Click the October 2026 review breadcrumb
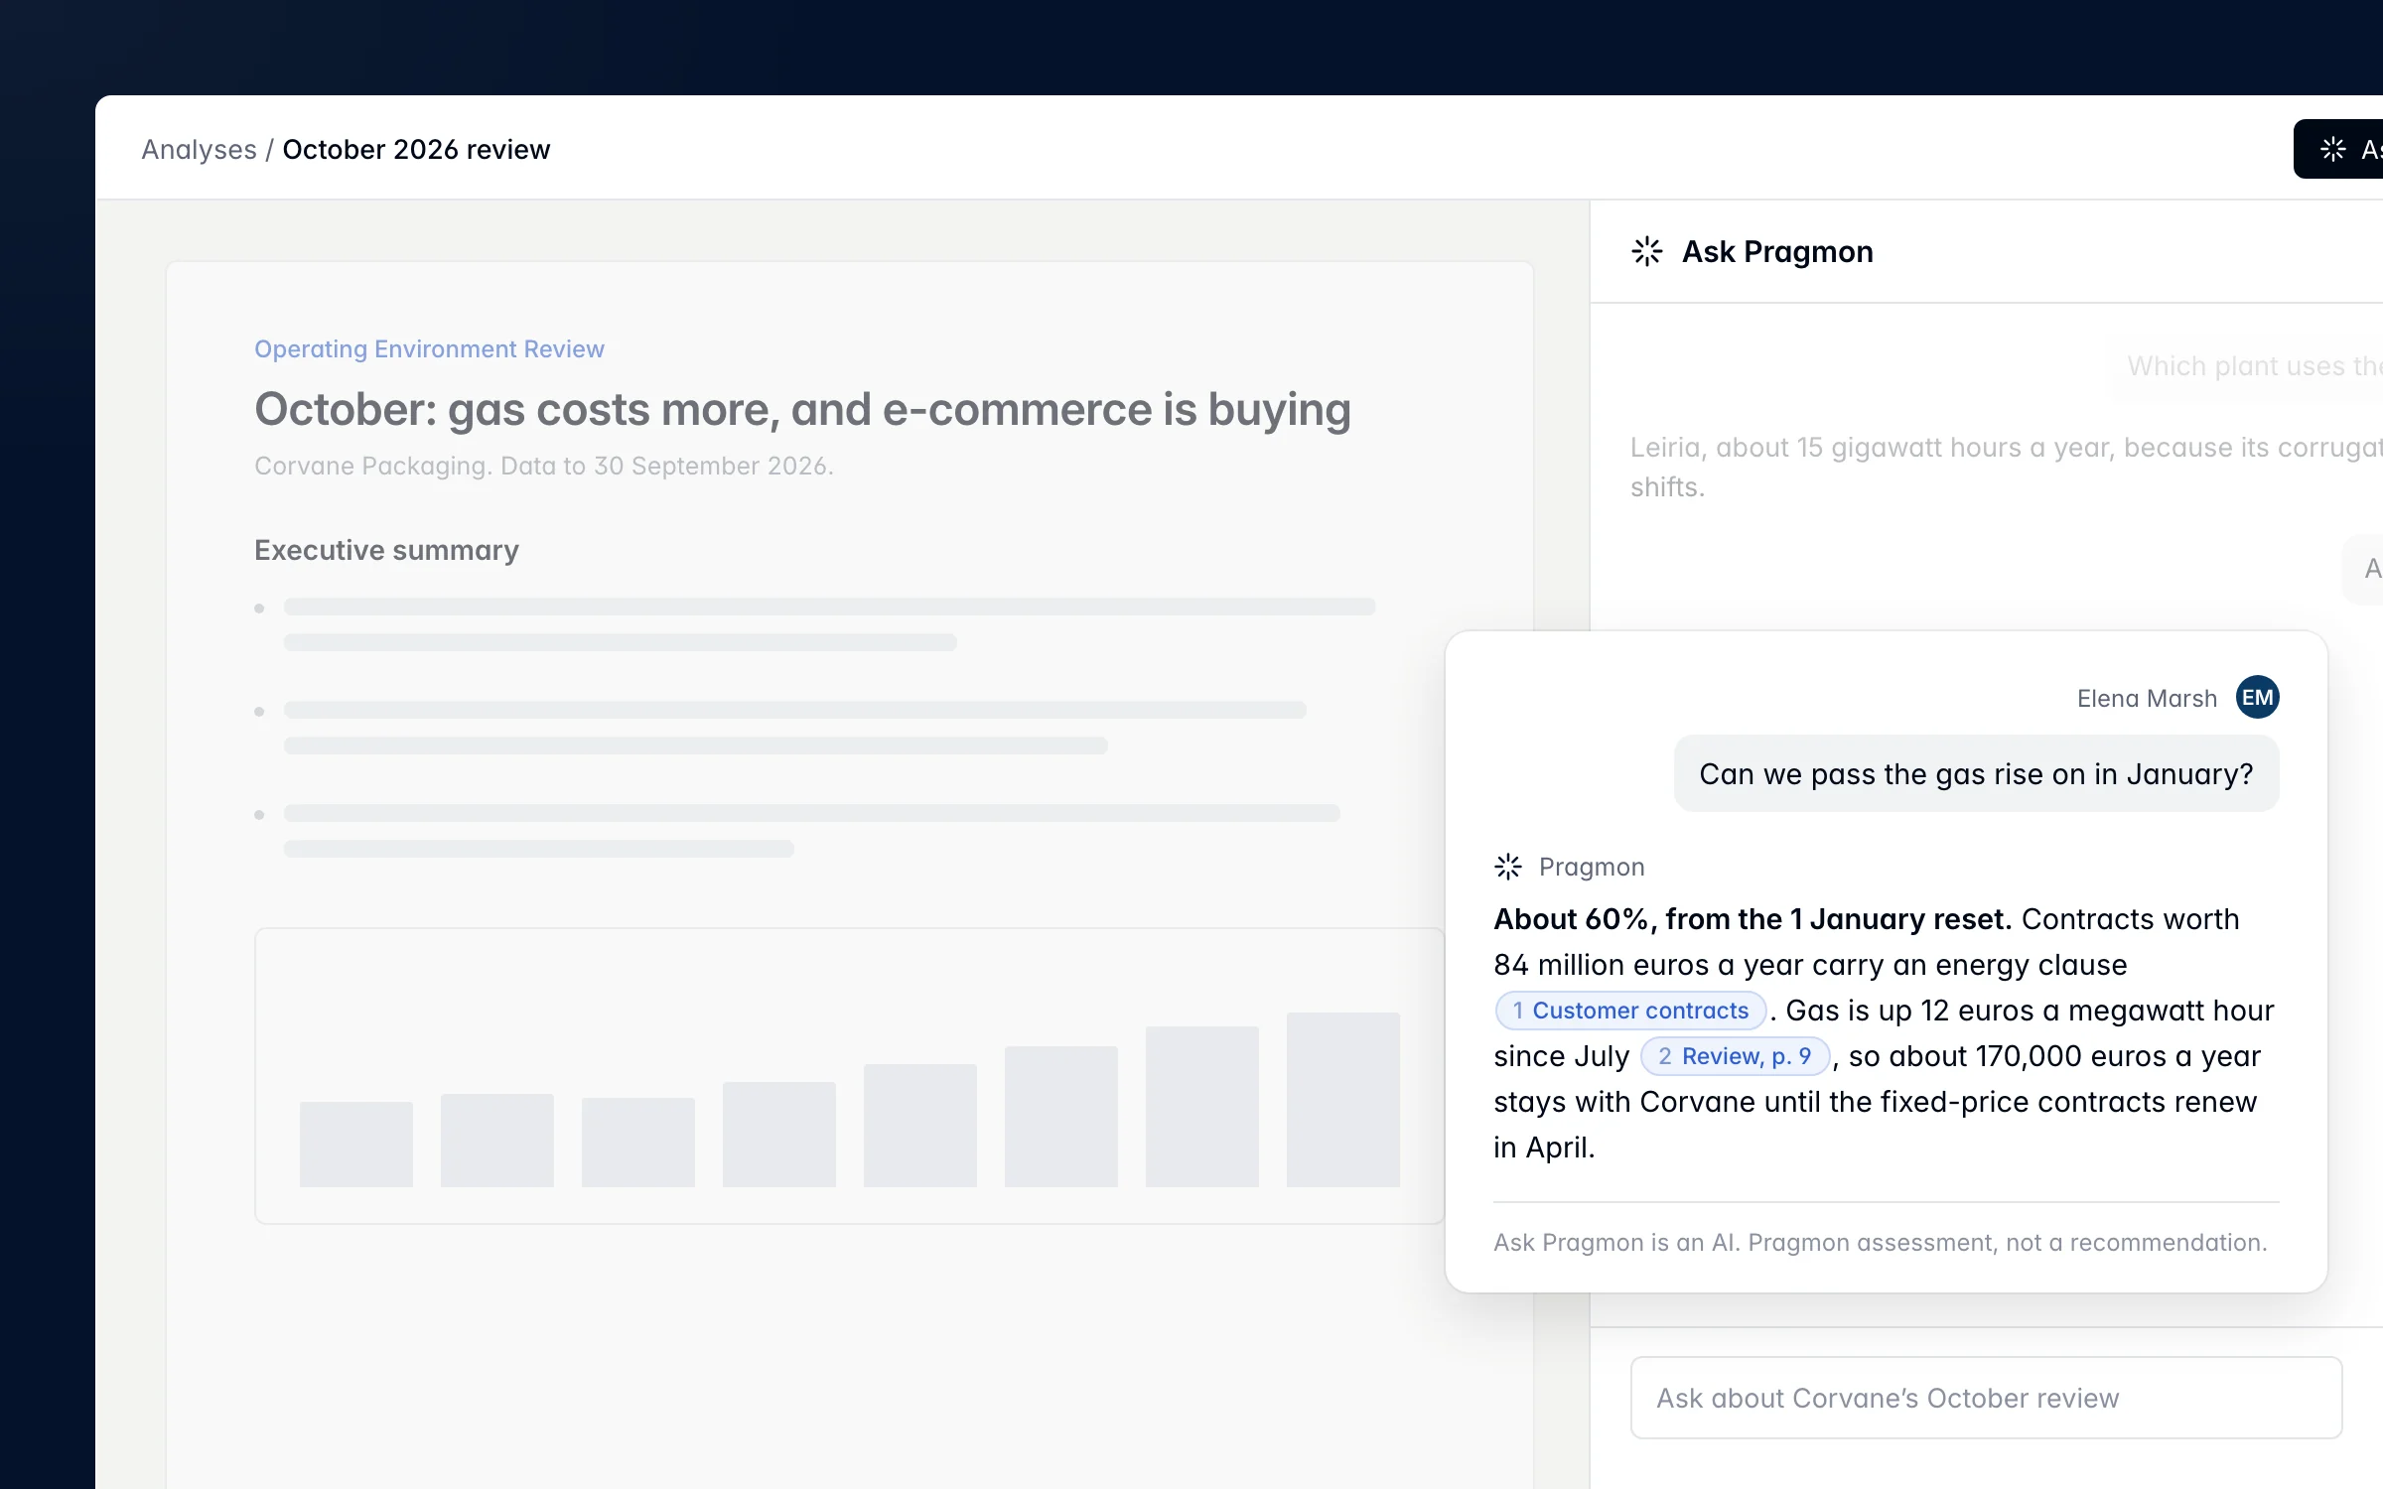The height and width of the screenshot is (1489, 2383). 416,149
